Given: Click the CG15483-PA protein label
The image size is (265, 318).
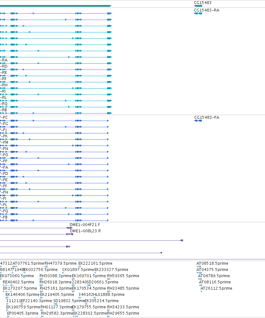Looking at the screenshot, I should point(207,118).
